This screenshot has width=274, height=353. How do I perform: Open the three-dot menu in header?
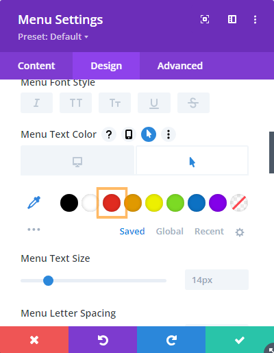point(255,19)
